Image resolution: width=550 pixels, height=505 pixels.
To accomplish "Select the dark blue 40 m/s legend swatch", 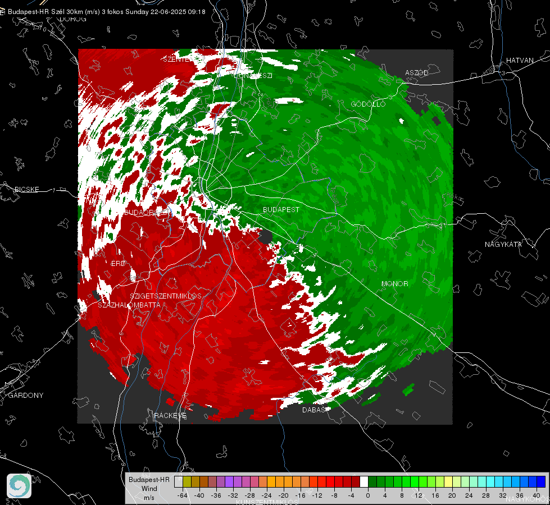I will coord(541,482).
